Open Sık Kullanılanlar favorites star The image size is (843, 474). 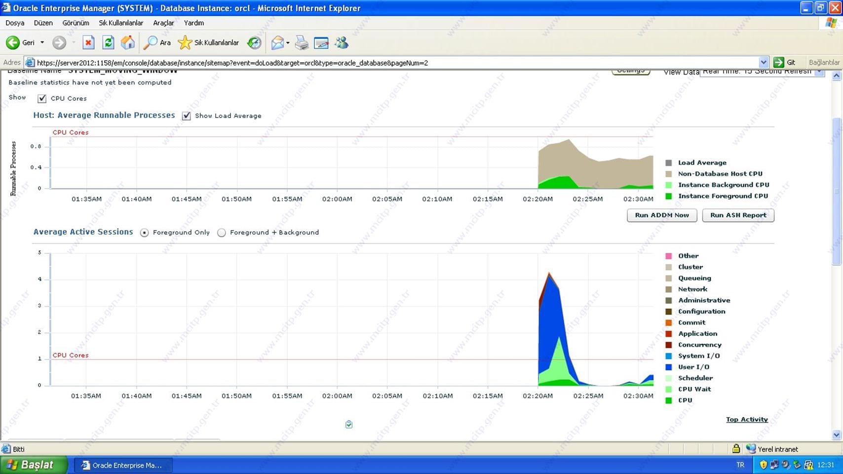pyautogui.click(x=208, y=42)
